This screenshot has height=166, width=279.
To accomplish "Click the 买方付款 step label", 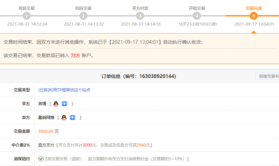I will (x=140, y=8).
